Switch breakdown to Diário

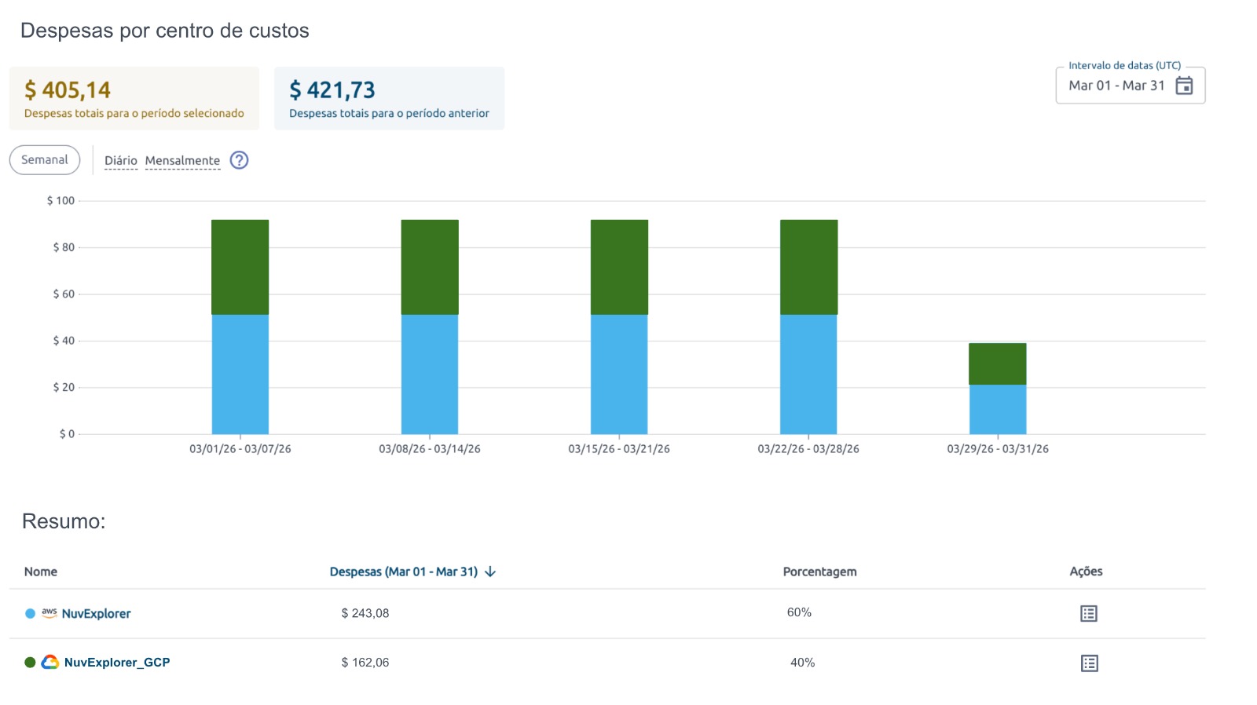tap(121, 160)
